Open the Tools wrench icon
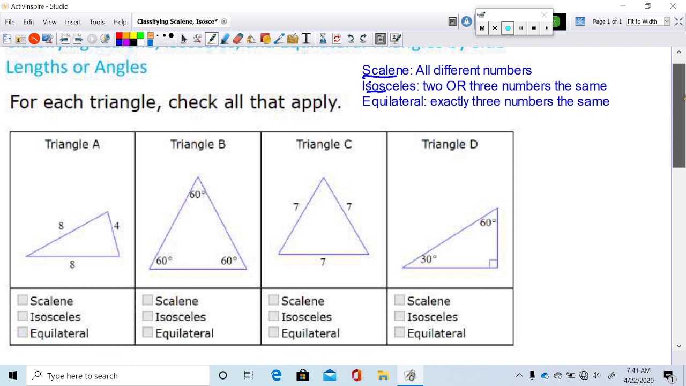The width and height of the screenshot is (686, 386). tap(198, 39)
